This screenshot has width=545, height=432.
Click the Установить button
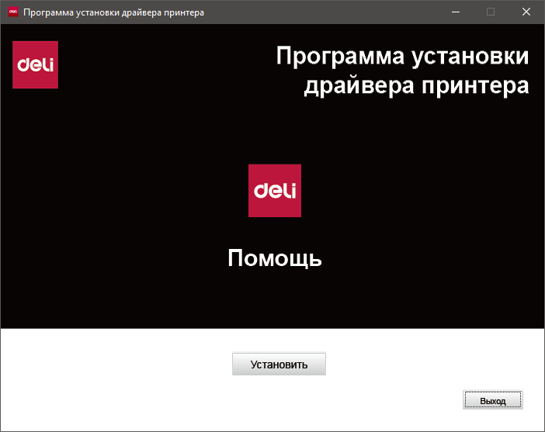point(279,364)
